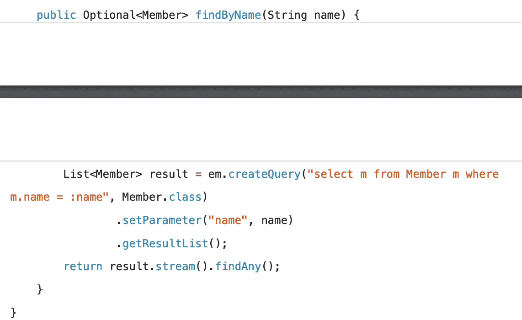Click the result variable being declared
This screenshot has width=522, height=320.
tap(169, 174)
